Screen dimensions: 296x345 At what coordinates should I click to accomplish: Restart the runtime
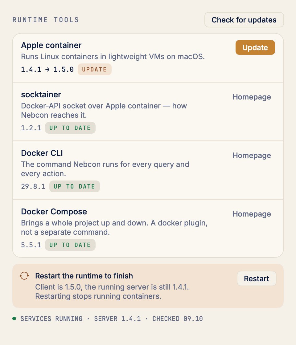coord(257,278)
